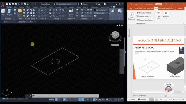Toggle grid display in AutoCAD status bar
Screen dimensions: 186x104
(x=56, y=99)
